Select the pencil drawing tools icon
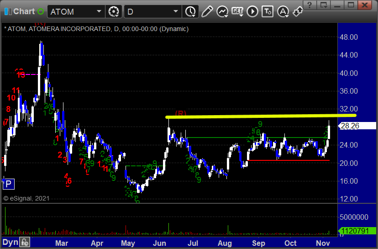This screenshot has width=378, height=249. point(207,11)
